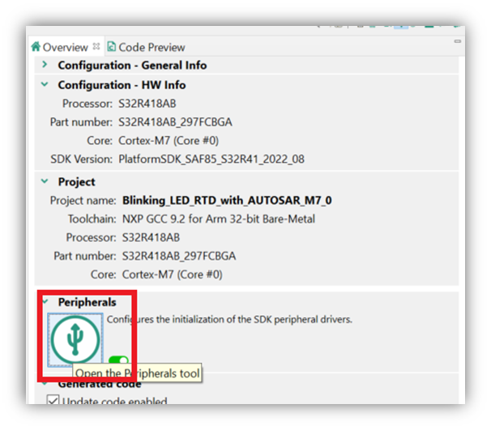Toggle the green Peripherals enable switch
Viewport: 491px width, 430px height.
click(118, 360)
